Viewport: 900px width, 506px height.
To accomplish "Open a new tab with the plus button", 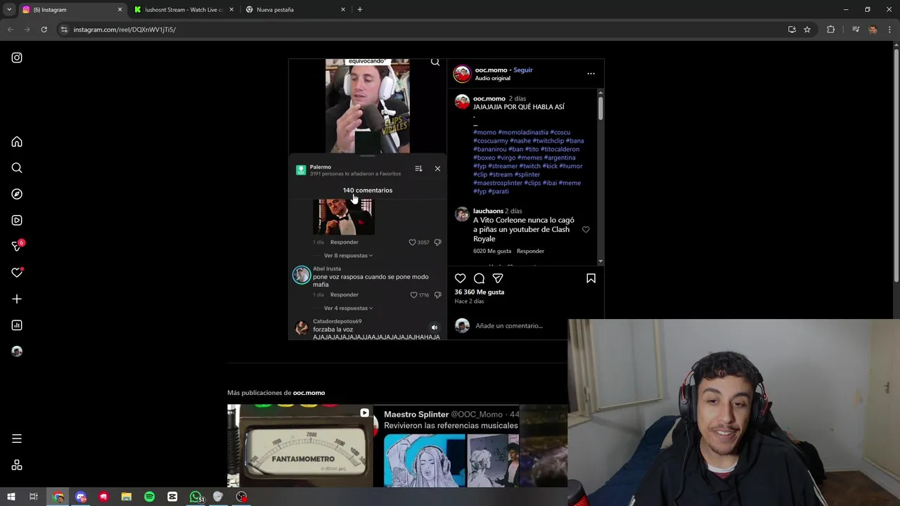I will click(x=359, y=10).
